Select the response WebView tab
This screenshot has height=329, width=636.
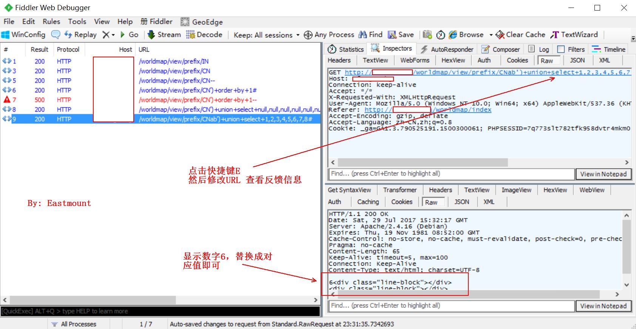pos(592,190)
